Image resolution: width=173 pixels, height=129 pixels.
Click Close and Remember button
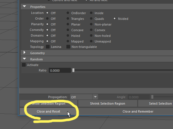(126, 112)
